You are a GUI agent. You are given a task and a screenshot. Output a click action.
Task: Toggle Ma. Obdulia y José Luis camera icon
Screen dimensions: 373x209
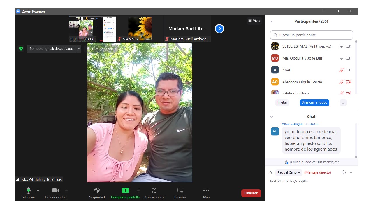click(x=349, y=58)
